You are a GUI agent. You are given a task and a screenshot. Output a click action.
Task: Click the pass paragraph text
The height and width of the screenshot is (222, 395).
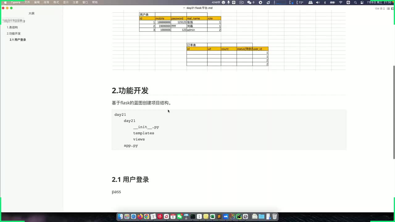(x=116, y=192)
